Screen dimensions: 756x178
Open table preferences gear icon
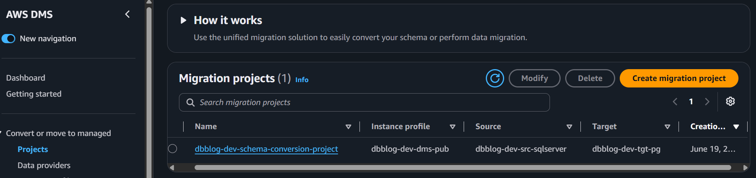(730, 101)
